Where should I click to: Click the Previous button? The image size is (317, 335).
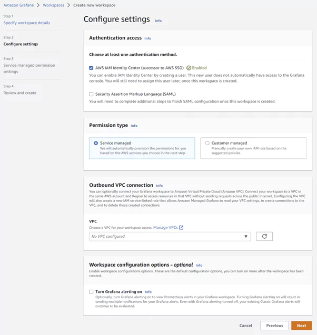tap(274, 326)
